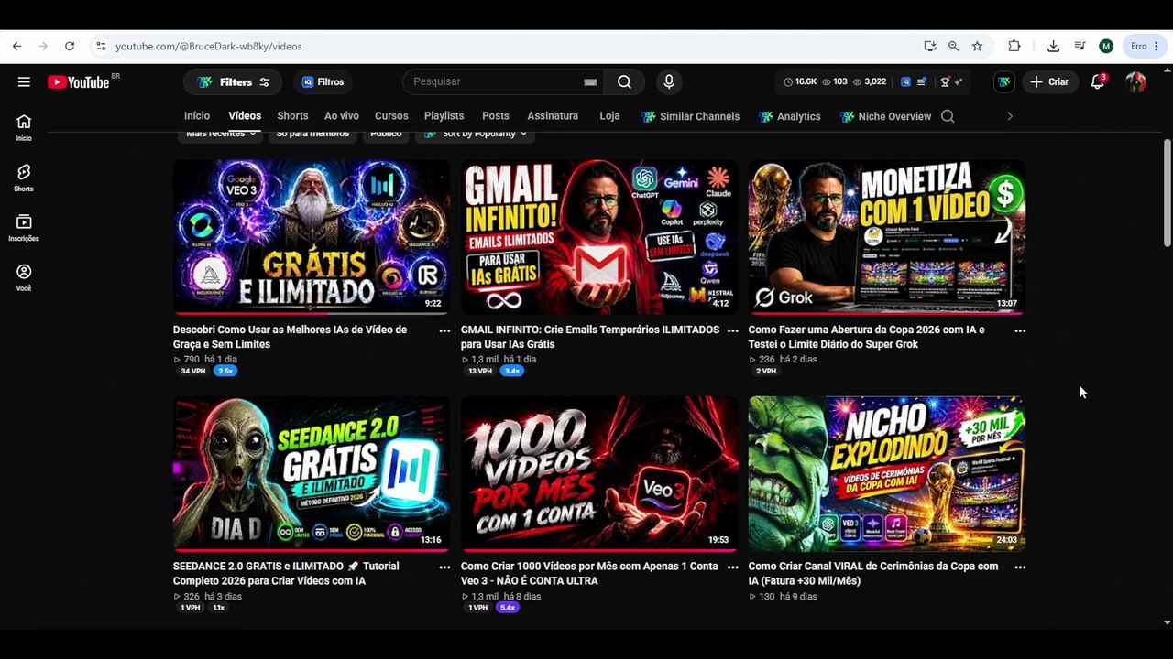This screenshot has height=659, width=1173.
Task: Click the Criar button
Action: click(1049, 81)
